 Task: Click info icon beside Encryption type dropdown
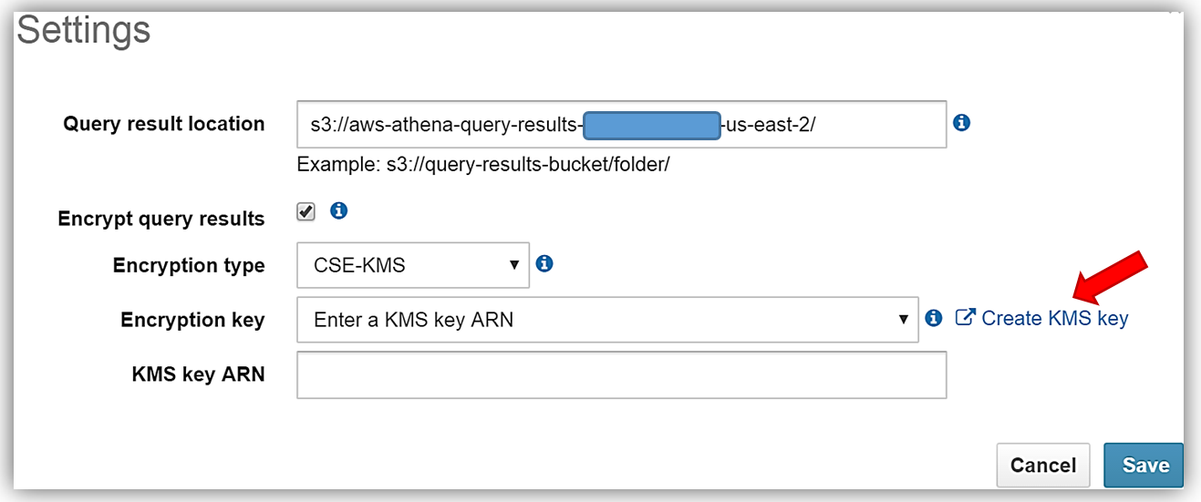coord(544,264)
